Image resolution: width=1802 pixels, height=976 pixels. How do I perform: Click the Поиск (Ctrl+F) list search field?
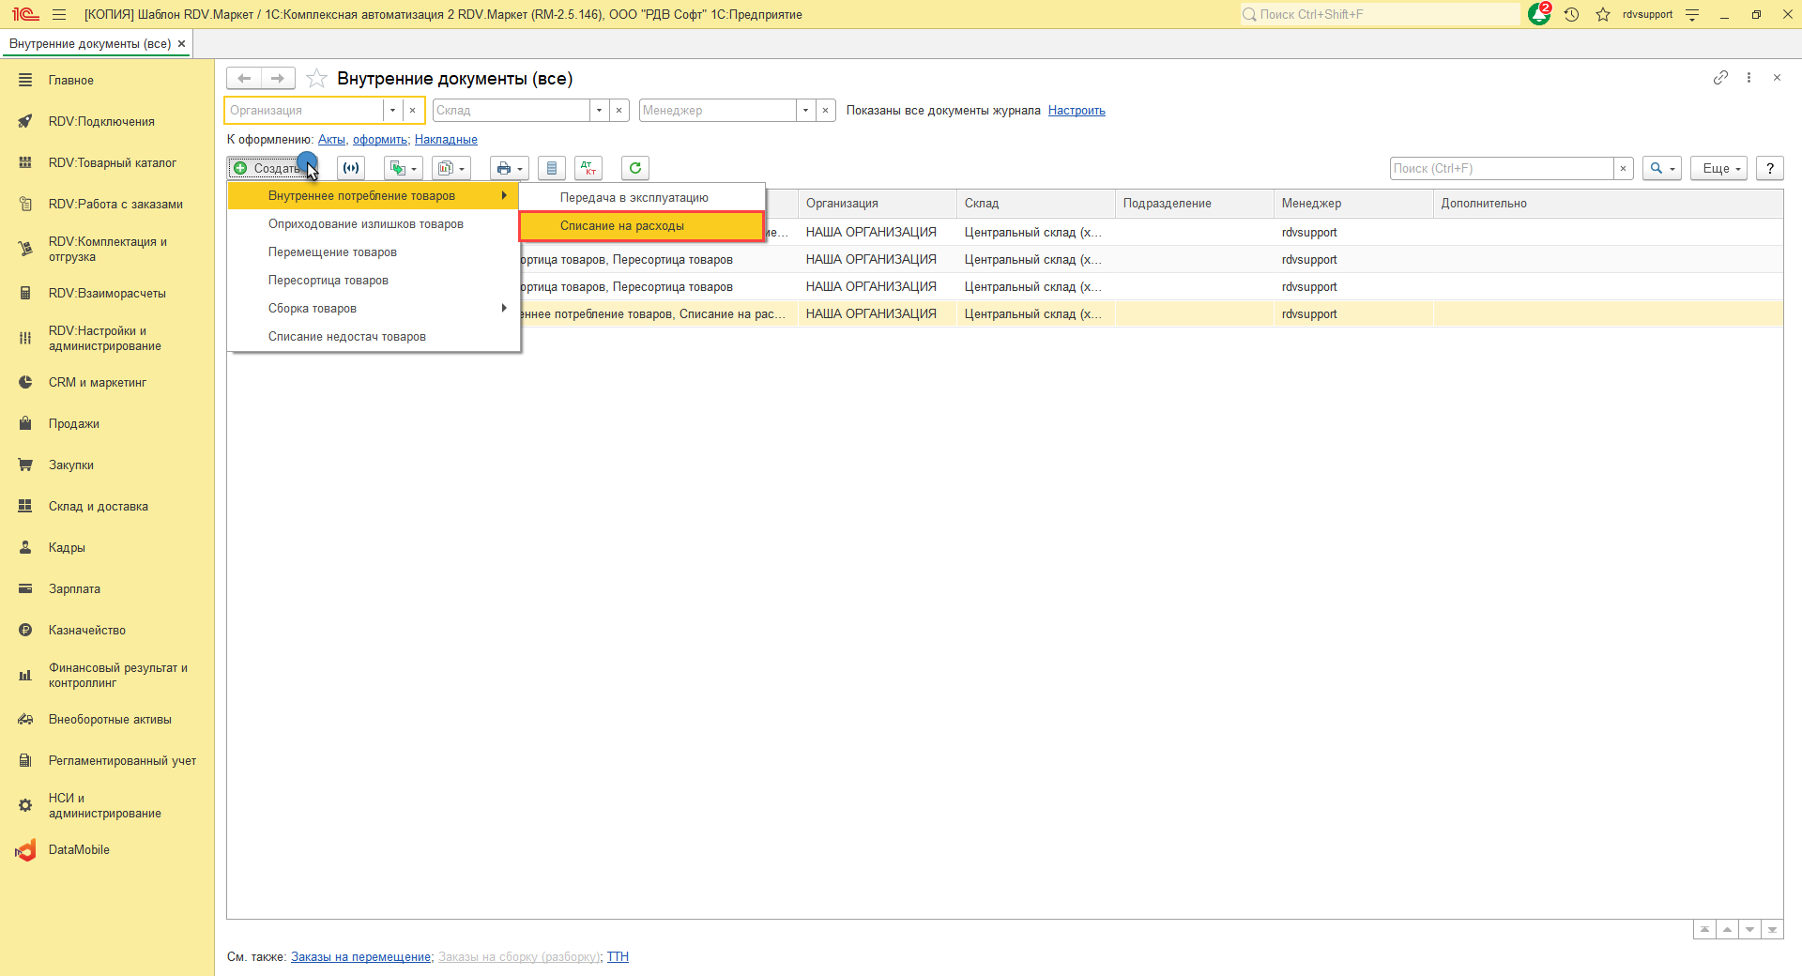(1500, 168)
